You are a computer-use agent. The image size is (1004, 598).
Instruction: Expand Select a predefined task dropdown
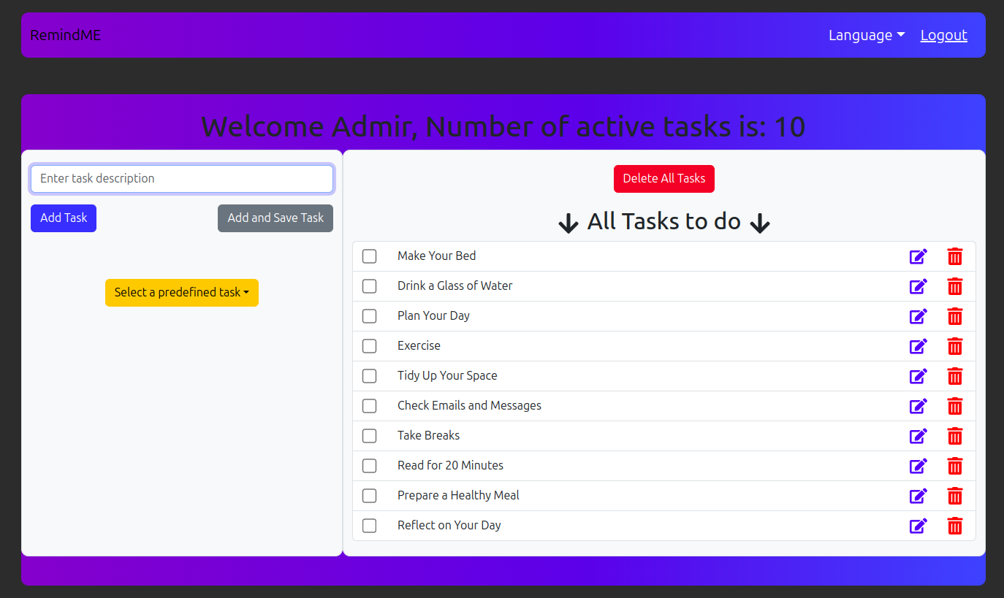click(x=182, y=292)
